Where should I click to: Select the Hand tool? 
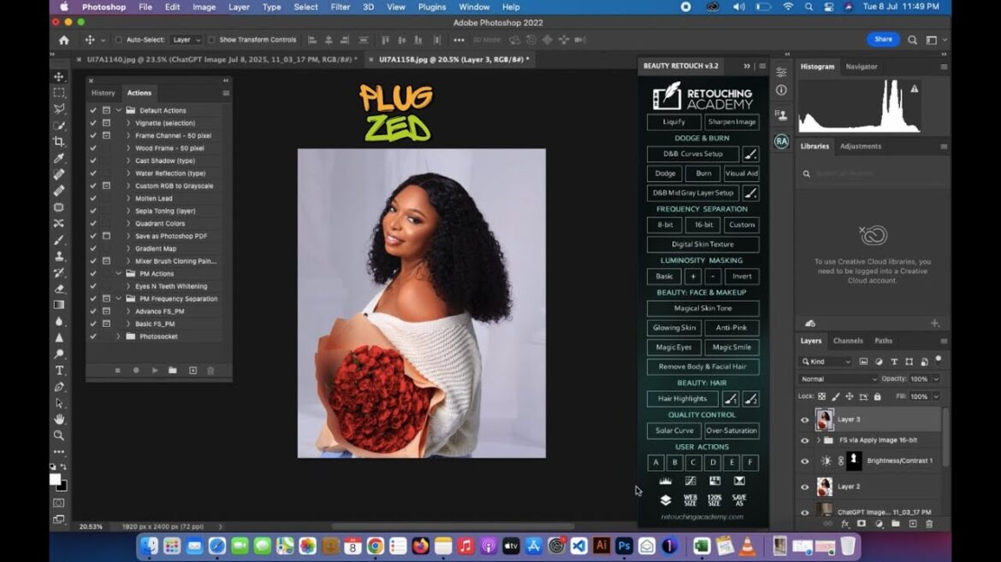[x=59, y=419]
